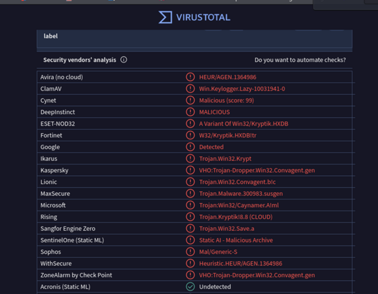Select detection 'Static AI - Malicious Archive'

(236, 240)
